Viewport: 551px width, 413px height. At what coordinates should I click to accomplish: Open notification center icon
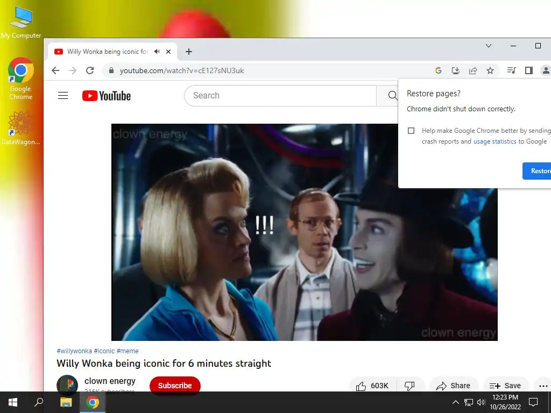tap(533, 402)
